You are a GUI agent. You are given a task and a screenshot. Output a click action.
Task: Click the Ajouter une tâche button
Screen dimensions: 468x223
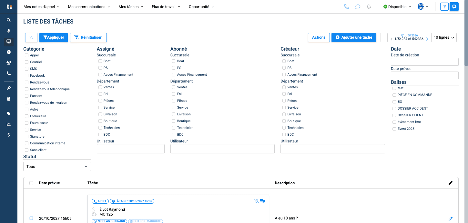pyautogui.click(x=354, y=37)
